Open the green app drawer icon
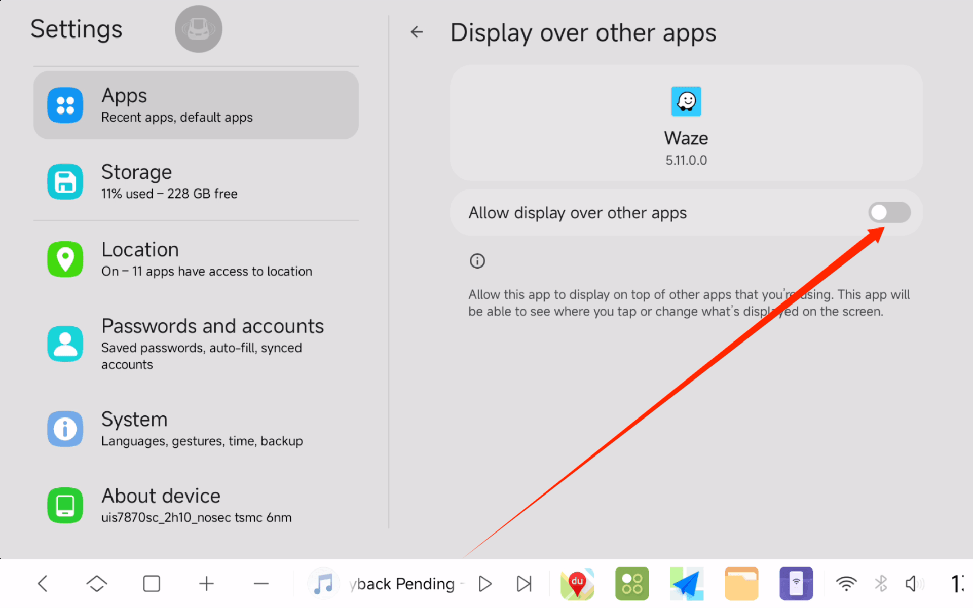973x608 pixels. coord(631,584)
